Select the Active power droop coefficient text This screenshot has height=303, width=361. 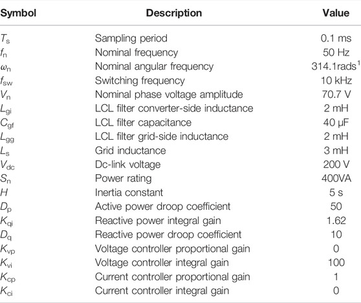162,207
